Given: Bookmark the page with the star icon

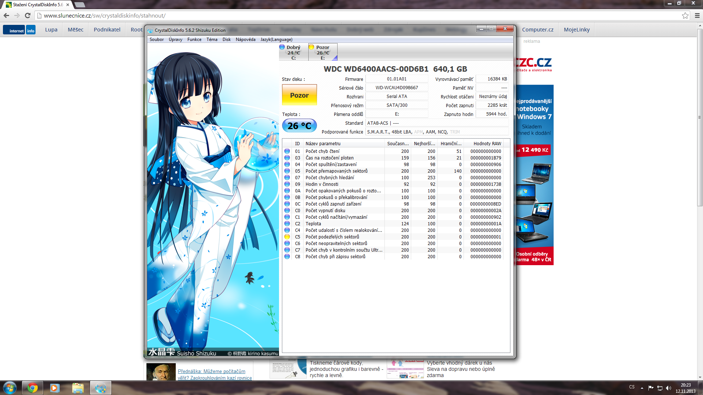Looking at the screenshot, I should coord(685,15).
